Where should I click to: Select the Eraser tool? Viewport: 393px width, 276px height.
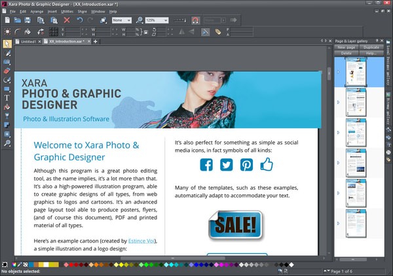7,71
